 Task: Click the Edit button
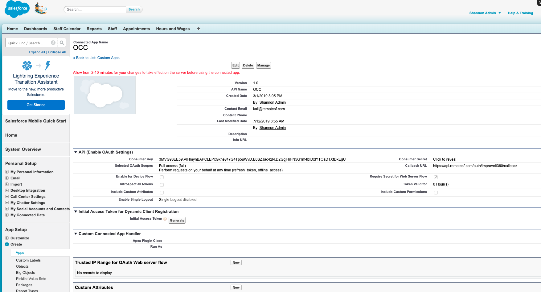point(236,65)
